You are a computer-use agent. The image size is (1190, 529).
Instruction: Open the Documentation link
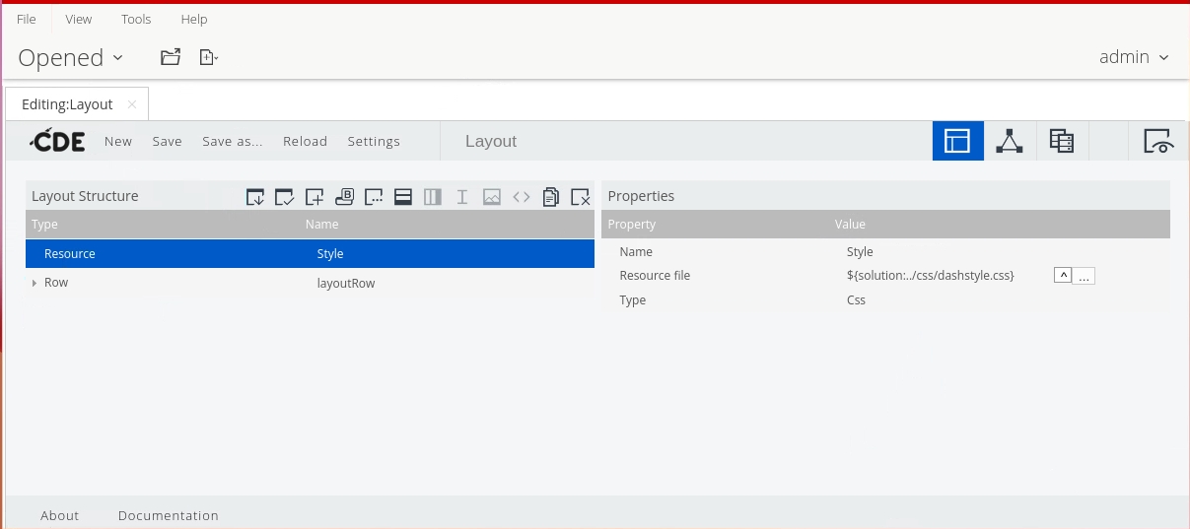168,515
